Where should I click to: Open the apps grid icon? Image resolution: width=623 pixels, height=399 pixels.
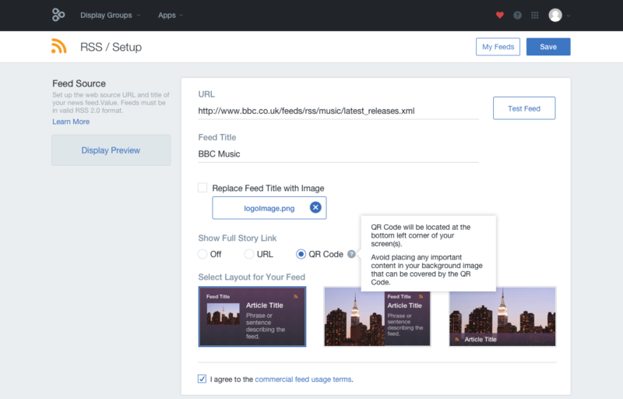tap(534, 15)
